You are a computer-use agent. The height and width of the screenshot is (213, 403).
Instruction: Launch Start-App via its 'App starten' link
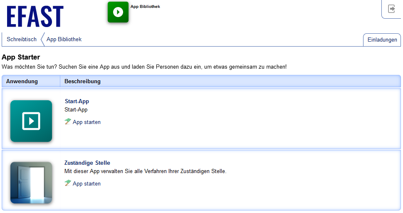[87, 122]
